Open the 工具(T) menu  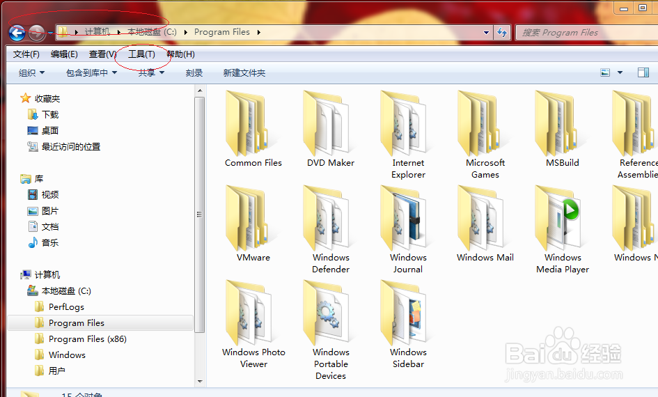(x=141, y=54)
